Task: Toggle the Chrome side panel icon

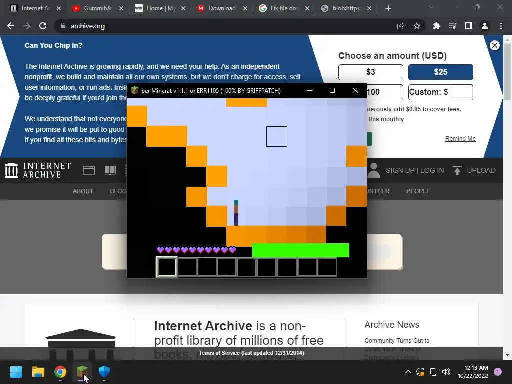Action: point(469,26)
